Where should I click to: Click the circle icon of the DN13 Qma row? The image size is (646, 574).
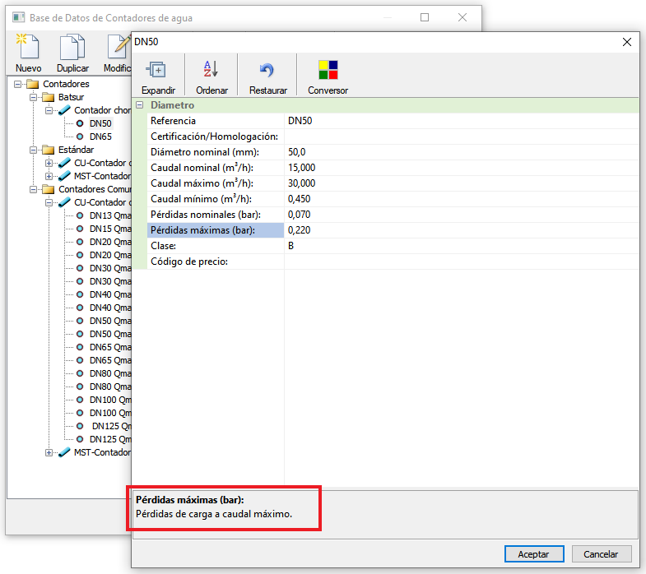[80, 215]
